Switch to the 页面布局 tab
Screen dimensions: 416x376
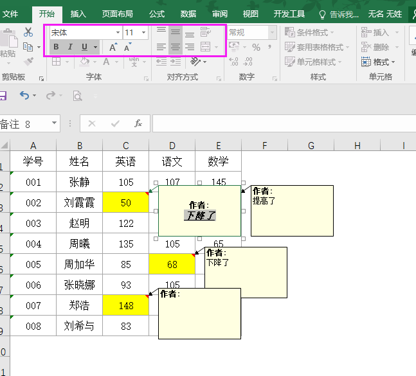click(x=118, y=13)
